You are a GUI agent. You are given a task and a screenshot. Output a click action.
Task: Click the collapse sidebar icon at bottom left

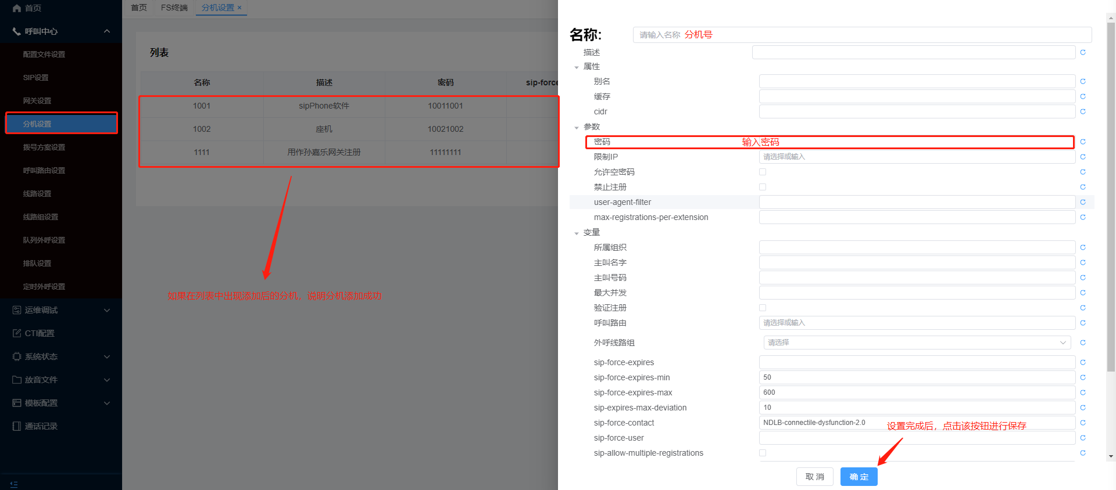point(14,484)
